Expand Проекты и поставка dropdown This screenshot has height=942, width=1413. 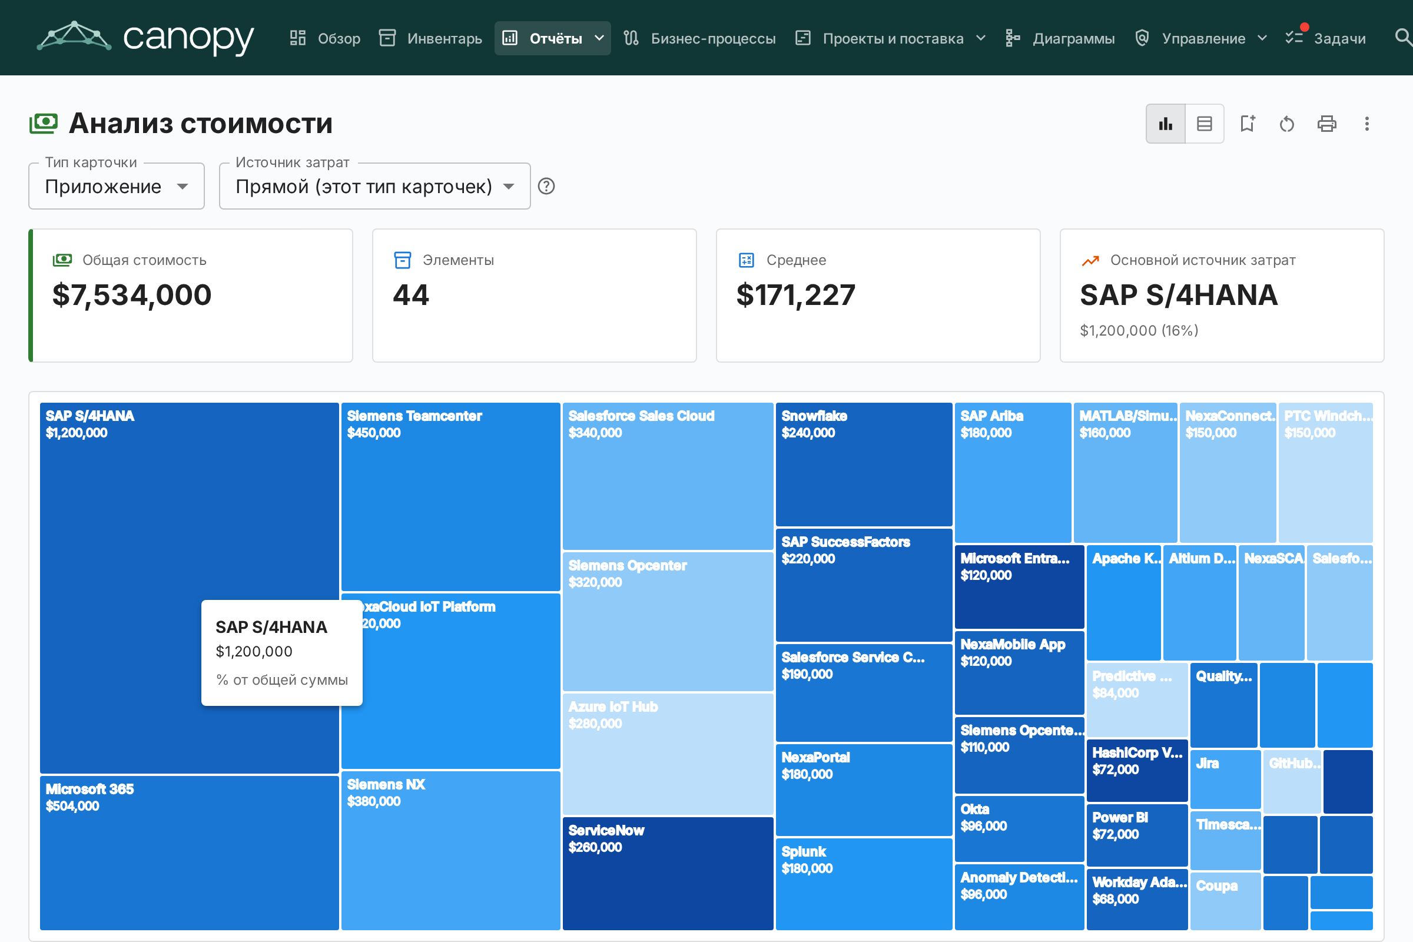tap(891, 38)
